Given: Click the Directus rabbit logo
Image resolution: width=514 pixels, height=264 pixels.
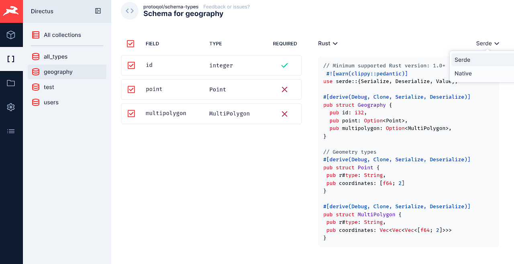Looking at the screenshot, I should 11,11.
